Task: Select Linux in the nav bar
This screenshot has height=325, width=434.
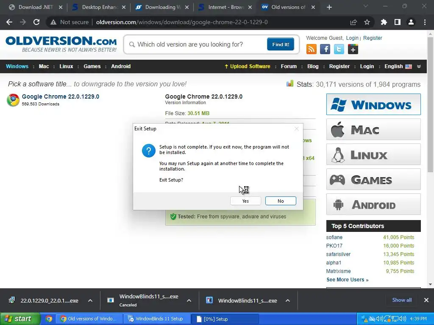Action: [66, 66]
